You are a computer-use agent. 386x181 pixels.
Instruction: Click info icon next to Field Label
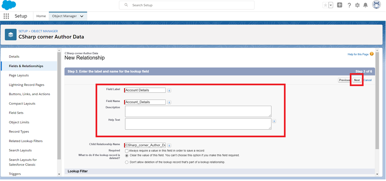click(169, 90)
